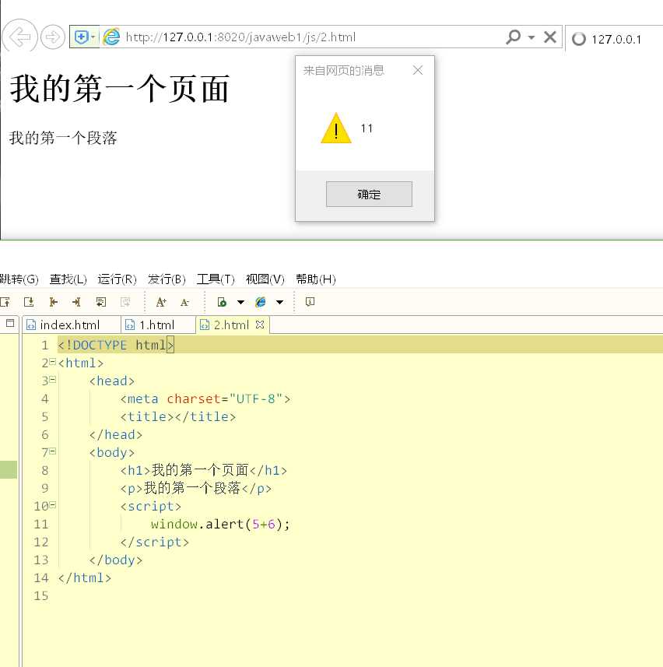Click the </html> closing tag line
This screenshot has height=667, width=663.
coord(85,577)
